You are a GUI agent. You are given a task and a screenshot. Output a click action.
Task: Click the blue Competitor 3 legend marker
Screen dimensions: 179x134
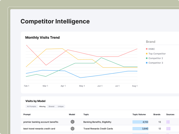click(147, 63)
